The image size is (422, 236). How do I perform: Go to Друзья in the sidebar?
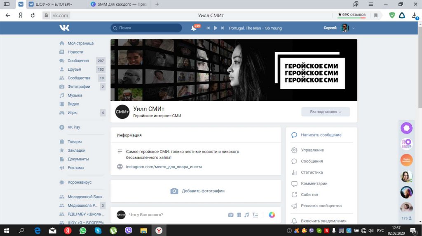tap(74, 69)
